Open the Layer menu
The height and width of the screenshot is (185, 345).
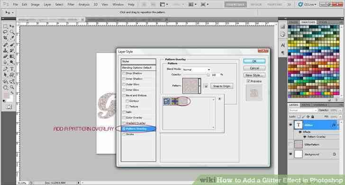[47, 4]
